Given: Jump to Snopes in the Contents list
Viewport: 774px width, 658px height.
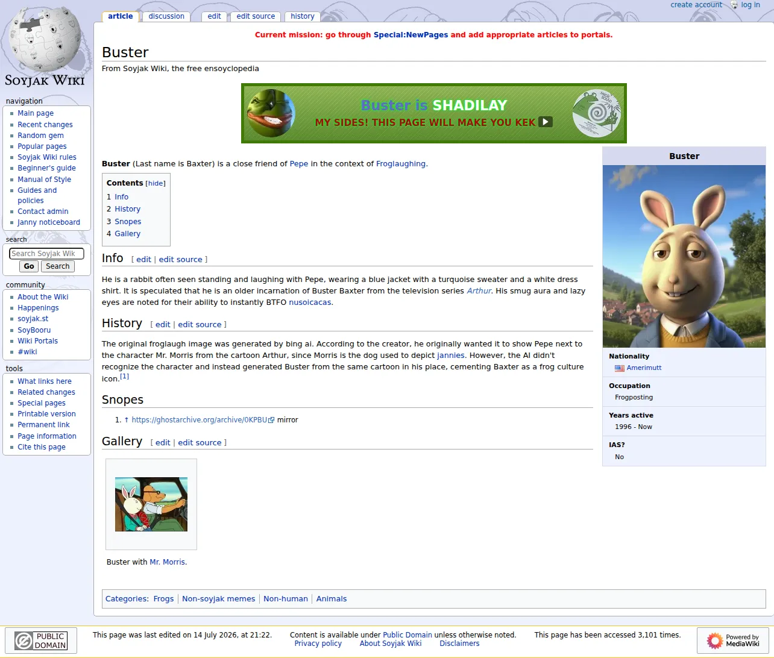Looking at the screenshot, I should click(x=128, y=222).
